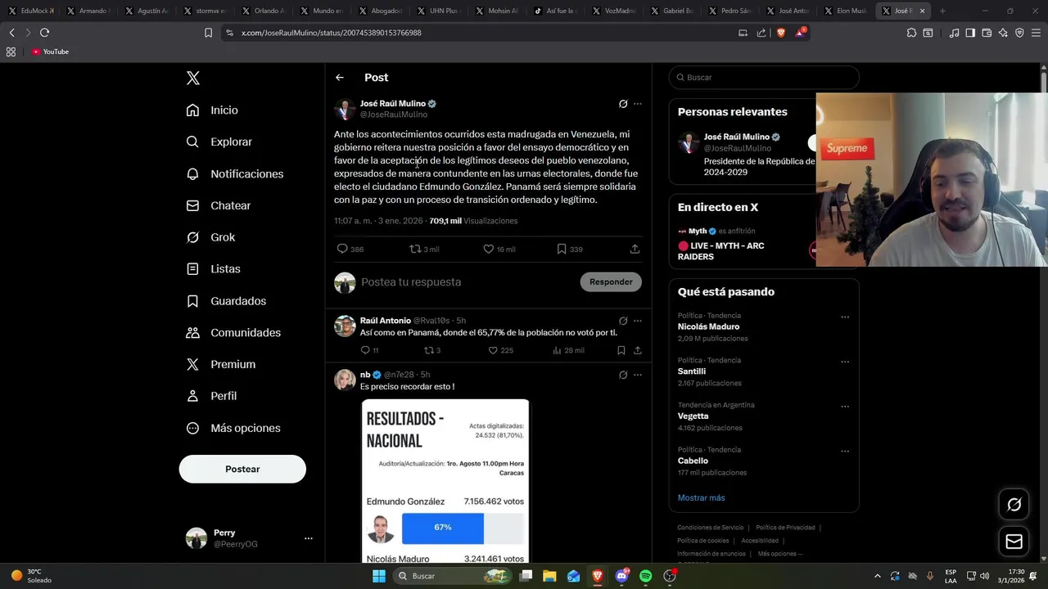1048x589 pixels.
Task: Reload the page
Action: coord(44,33)
